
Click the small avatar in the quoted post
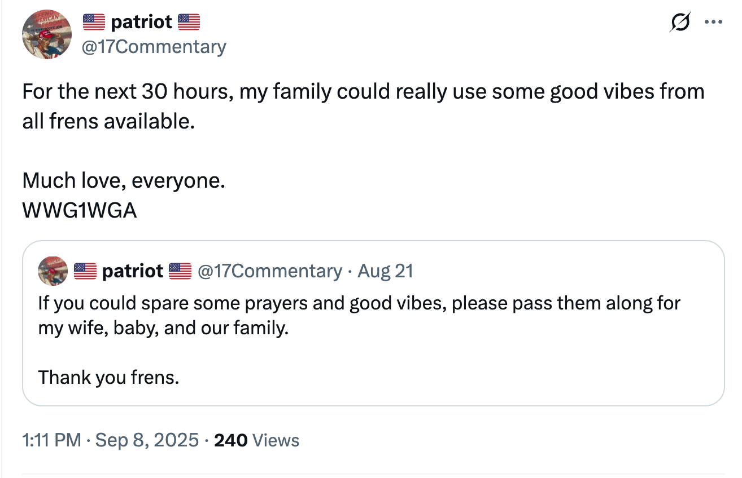[53, 271]
